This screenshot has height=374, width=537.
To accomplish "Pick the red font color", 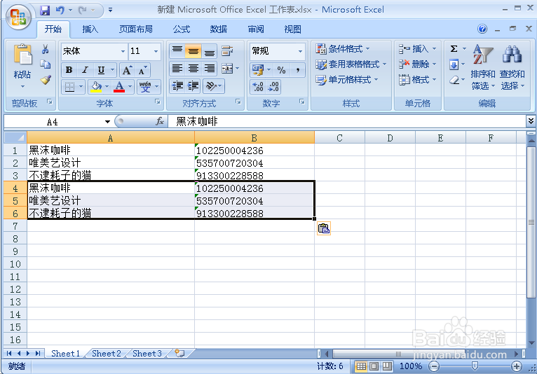I will click(x=119, y=87).
